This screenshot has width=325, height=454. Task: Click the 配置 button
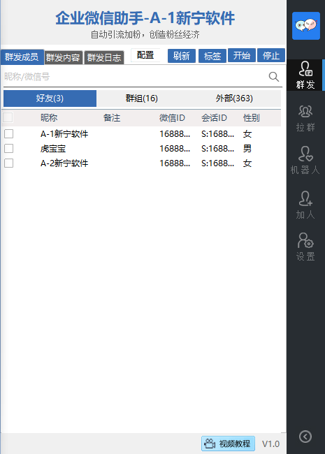pyautogui.click(x=145, y=55)
